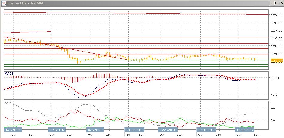Click the 11.4.2016 date marker
Viewport: 284px width, 138px height.
tap(134, 130)
